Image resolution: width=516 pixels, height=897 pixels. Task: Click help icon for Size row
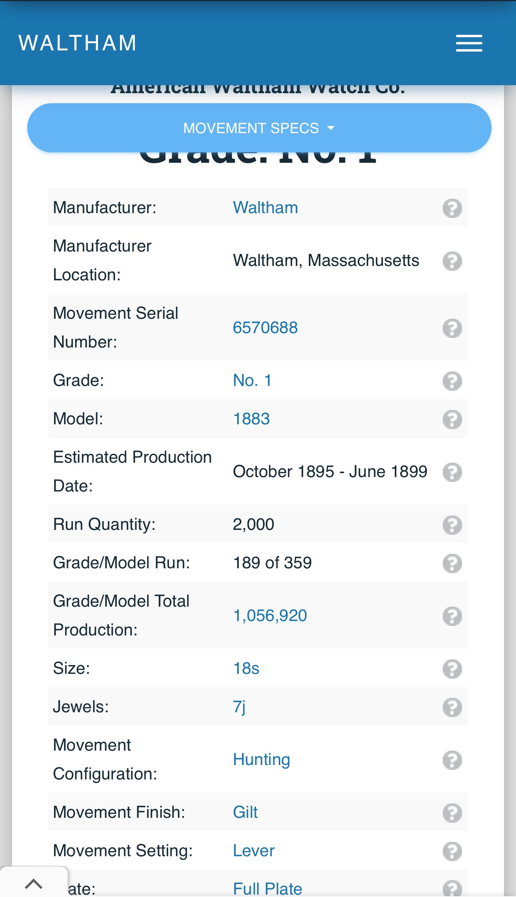tap(452, 669)
